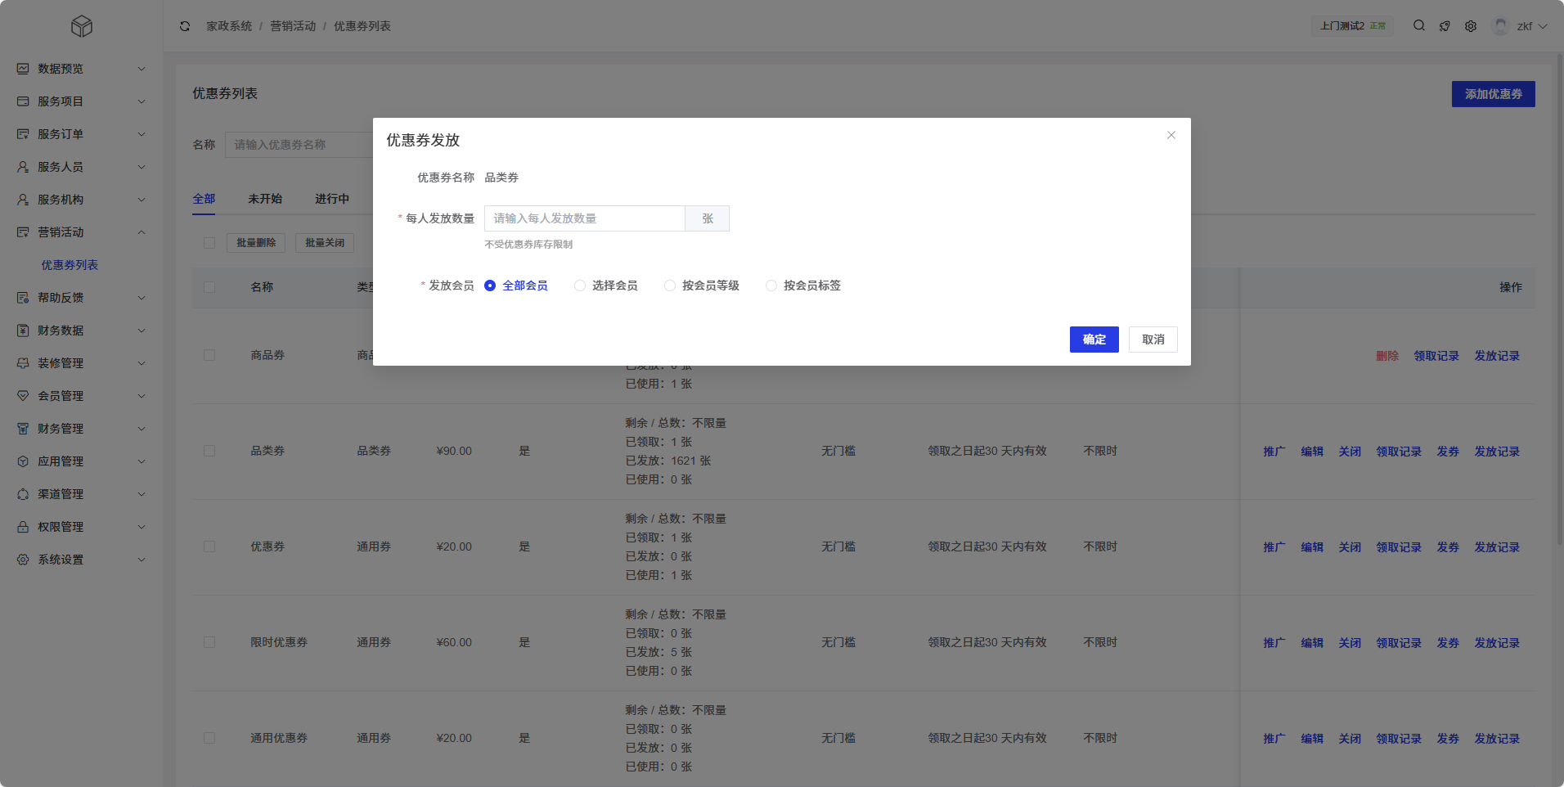Confirm with the 确定 button

tap(1094, 340)
